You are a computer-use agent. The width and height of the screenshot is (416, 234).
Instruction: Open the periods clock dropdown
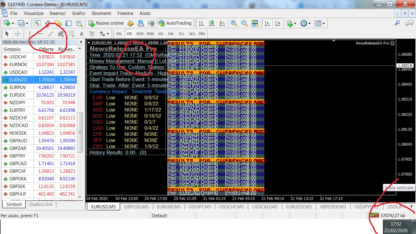pos(305,23)
